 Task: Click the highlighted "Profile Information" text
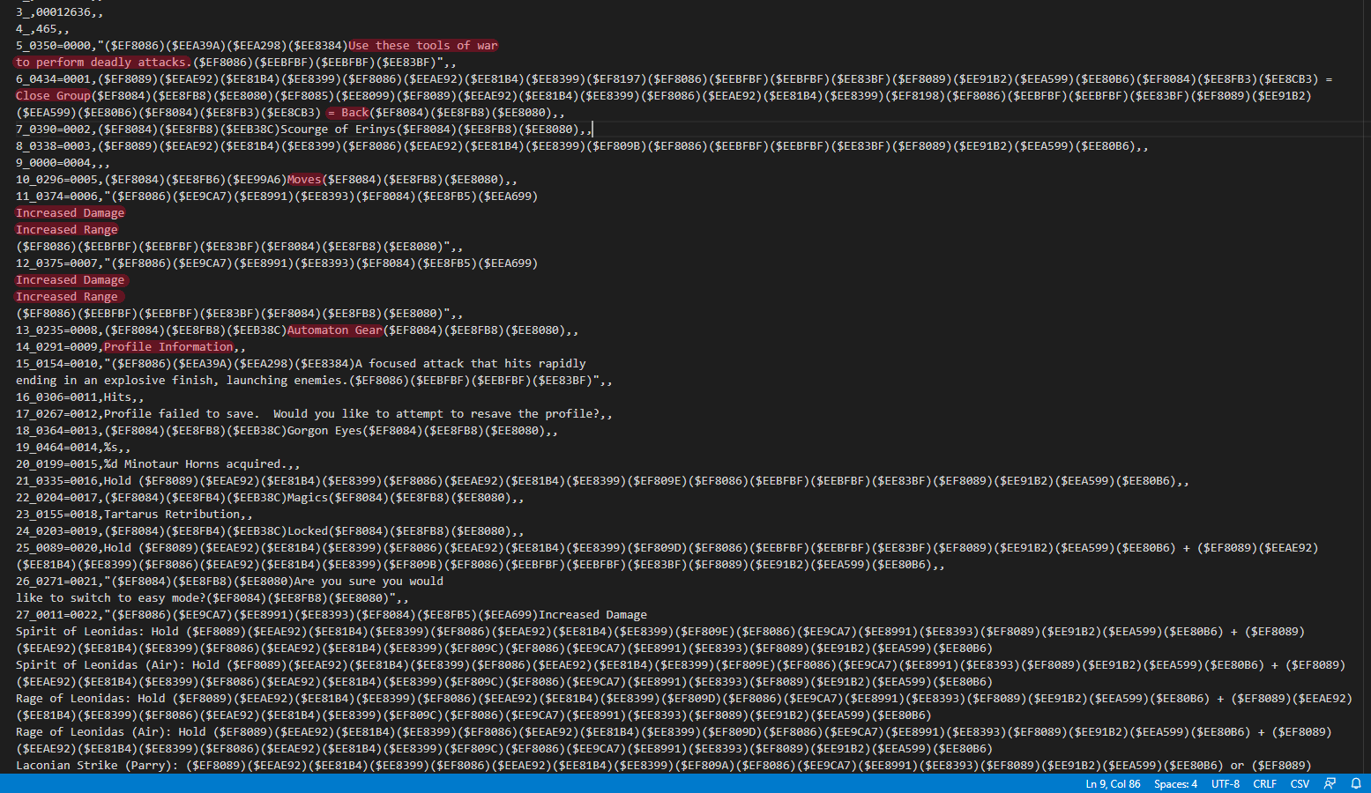[x=168, y=347]
